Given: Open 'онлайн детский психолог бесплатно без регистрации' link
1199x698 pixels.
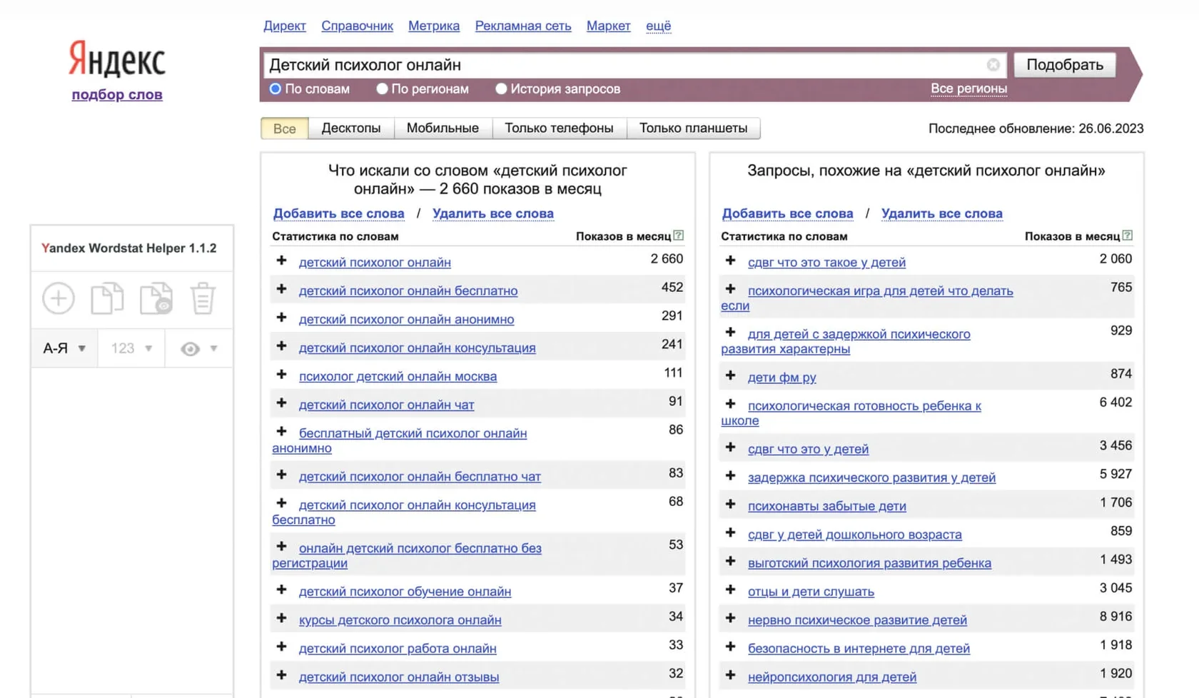Looking at the screenshot, I should (x=407, y=555).
